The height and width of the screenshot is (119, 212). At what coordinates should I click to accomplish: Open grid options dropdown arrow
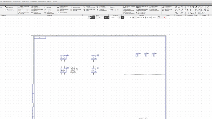(x=108, y=17)
